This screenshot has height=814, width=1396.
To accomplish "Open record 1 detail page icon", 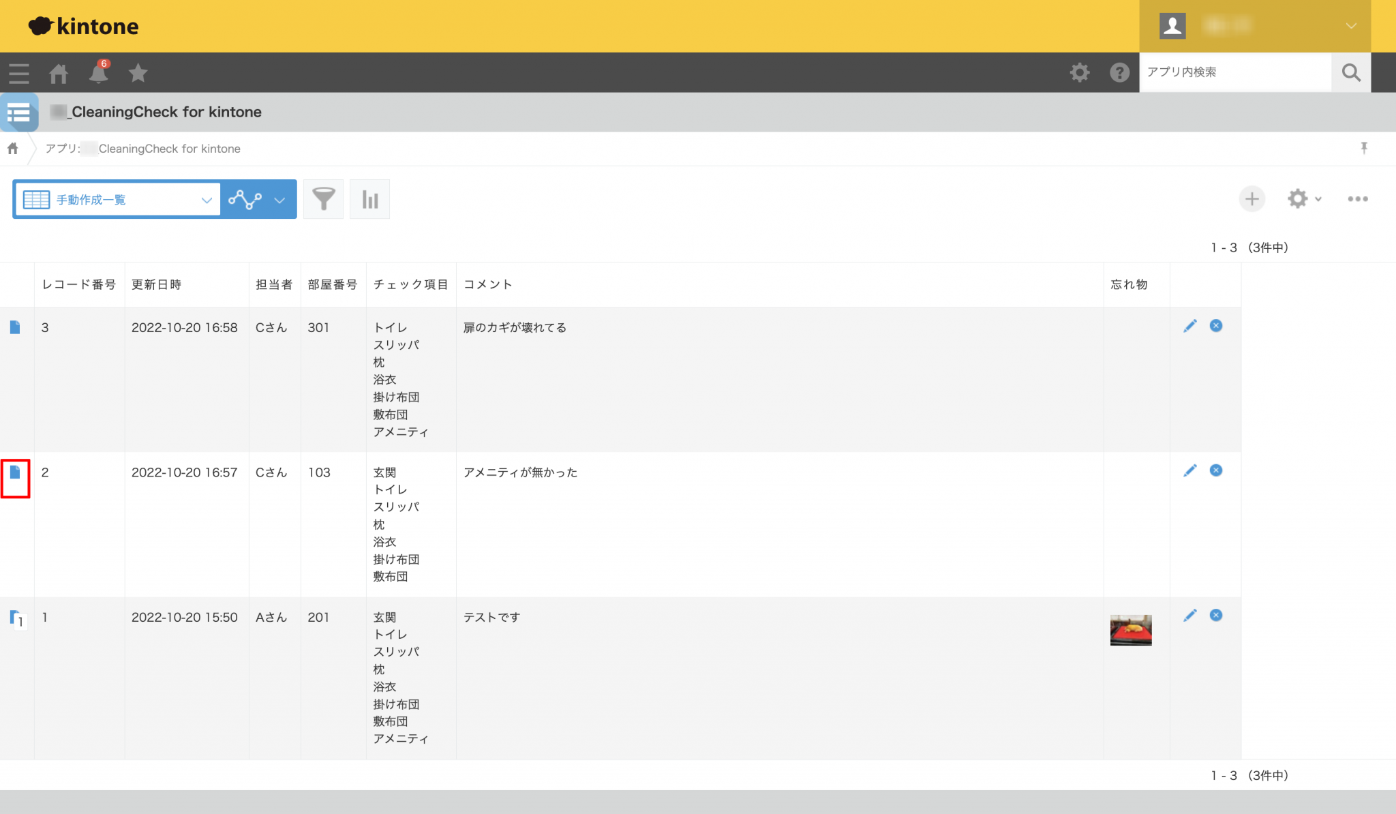I will [16, 617].
